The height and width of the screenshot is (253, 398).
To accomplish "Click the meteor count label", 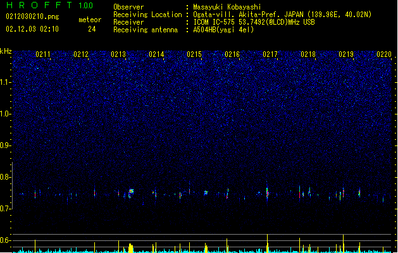I will click(90, 20).
